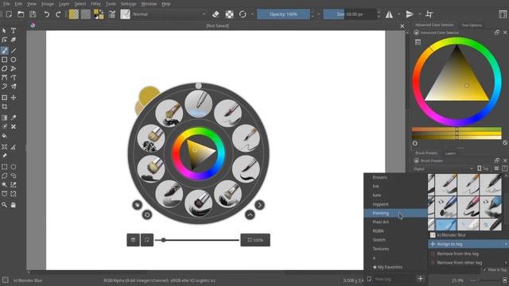
Task: Select the Crop tool
Action: pos(4,106)
